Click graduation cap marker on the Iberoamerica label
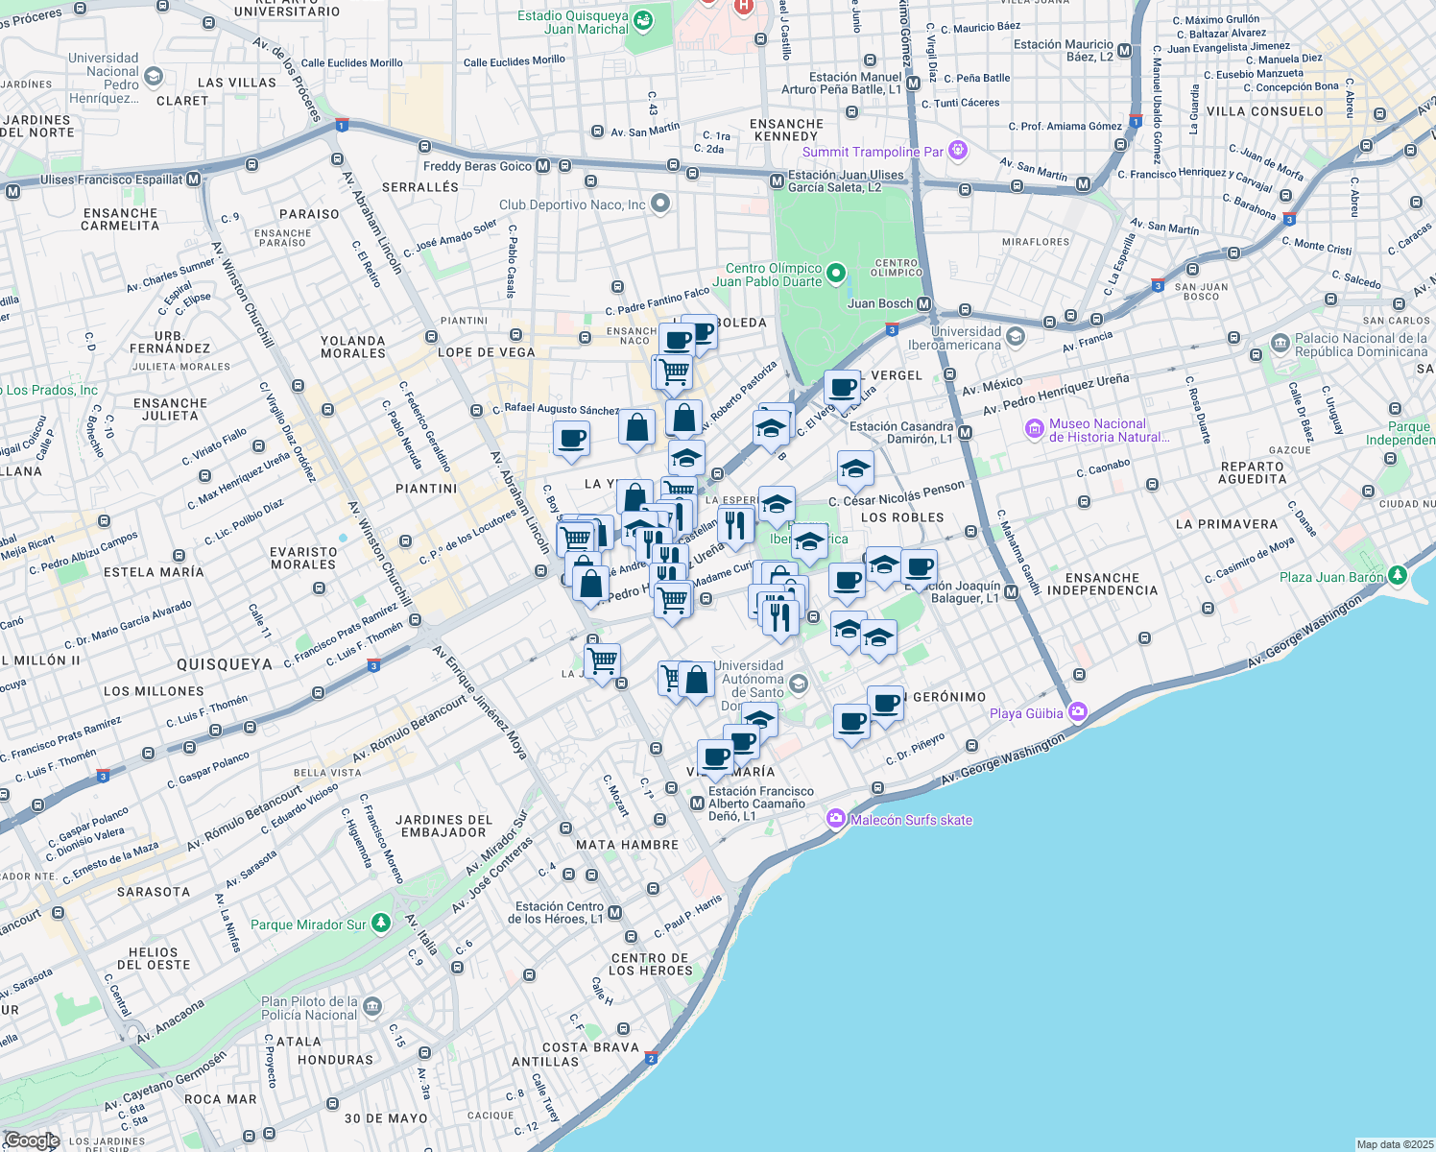The width and height of the screenshot is (1436, 1152). pyautogui.click(x=809, y=542)
